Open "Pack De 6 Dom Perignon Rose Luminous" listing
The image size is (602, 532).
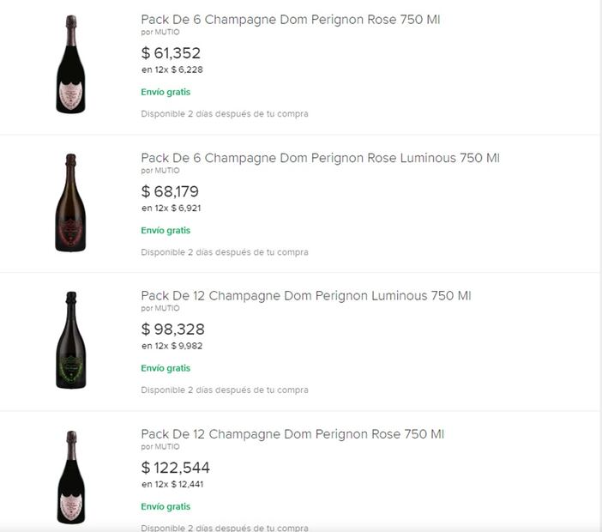pyautogui.click(x=320, y=158)
